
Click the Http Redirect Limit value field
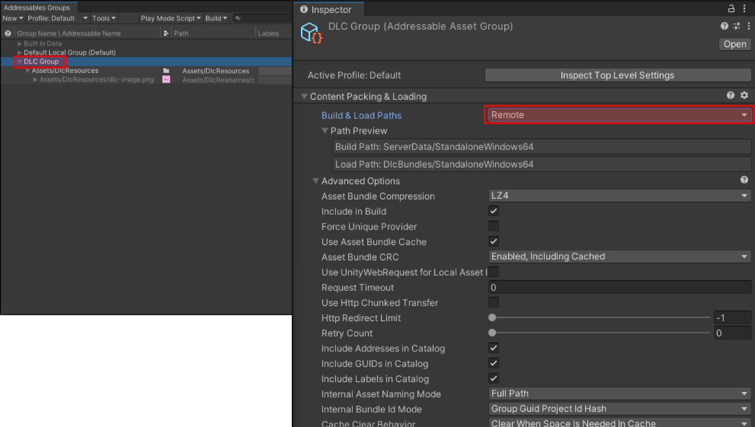coord(732,318)
